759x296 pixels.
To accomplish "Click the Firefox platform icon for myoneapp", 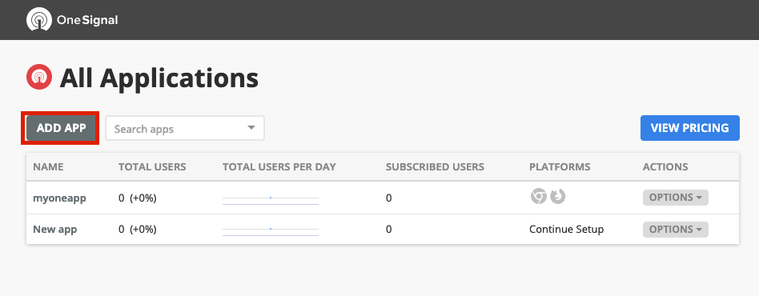I will tap(557, 196).
